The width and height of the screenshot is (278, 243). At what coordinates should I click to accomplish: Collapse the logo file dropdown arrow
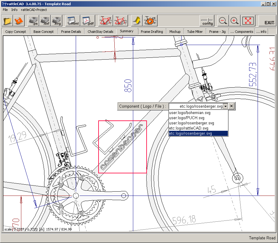point(225,106)
